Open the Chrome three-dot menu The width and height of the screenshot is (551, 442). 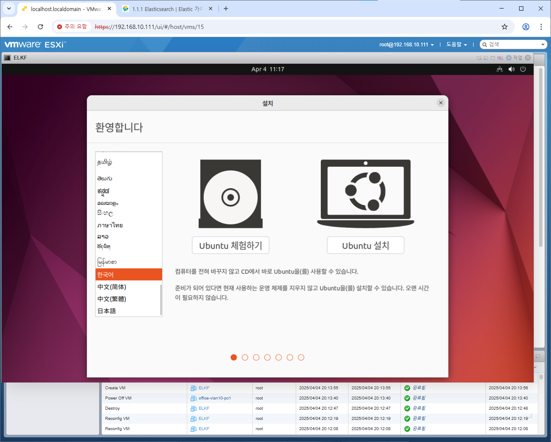point(541,27)
